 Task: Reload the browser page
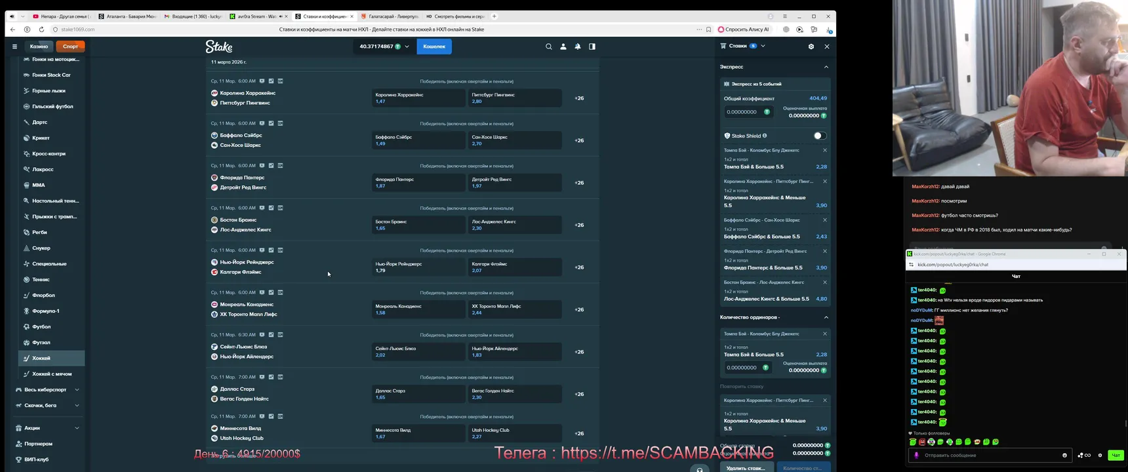click(x=41, y=29)
